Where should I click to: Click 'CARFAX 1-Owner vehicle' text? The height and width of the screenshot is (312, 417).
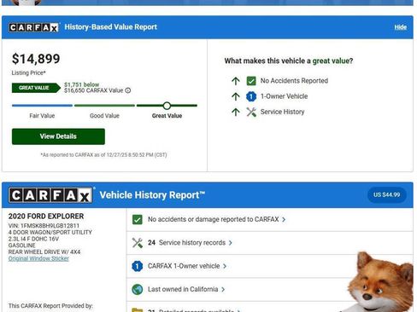point(184,266)
